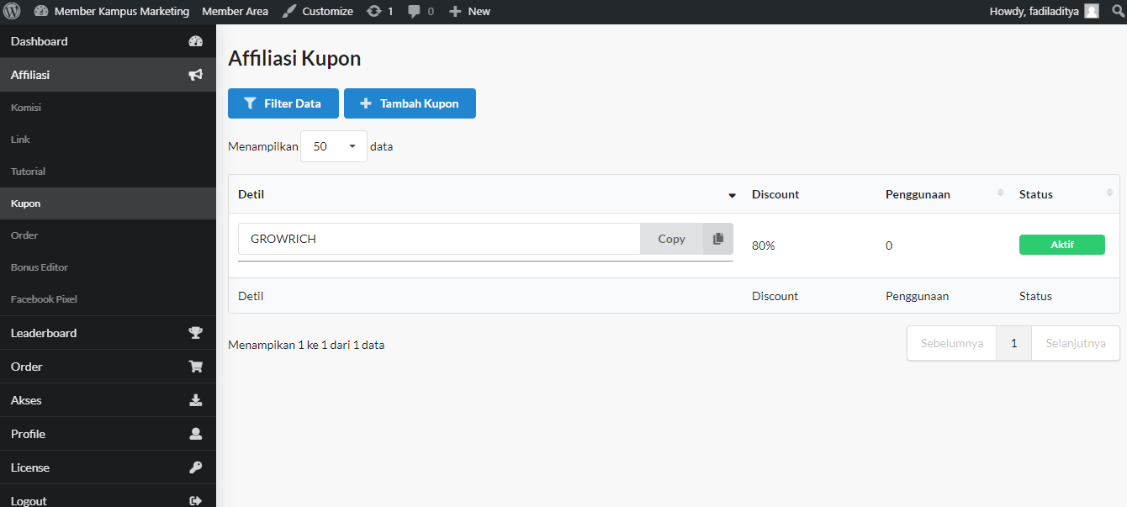Click the clipboard copy icon beside GROWRICH
The width and height of the screenshot is (1127, 507).
717,239
